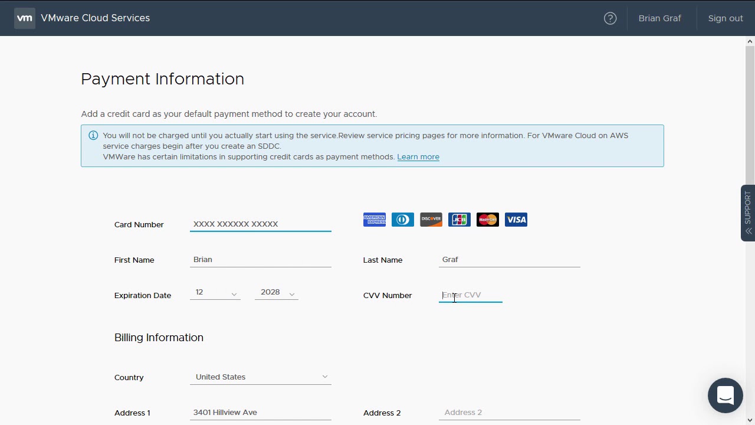Image resolution: width=755 pixels, height=425 pixels.
Task: Select the MasterCard icon
Action: tap(488, 220)
